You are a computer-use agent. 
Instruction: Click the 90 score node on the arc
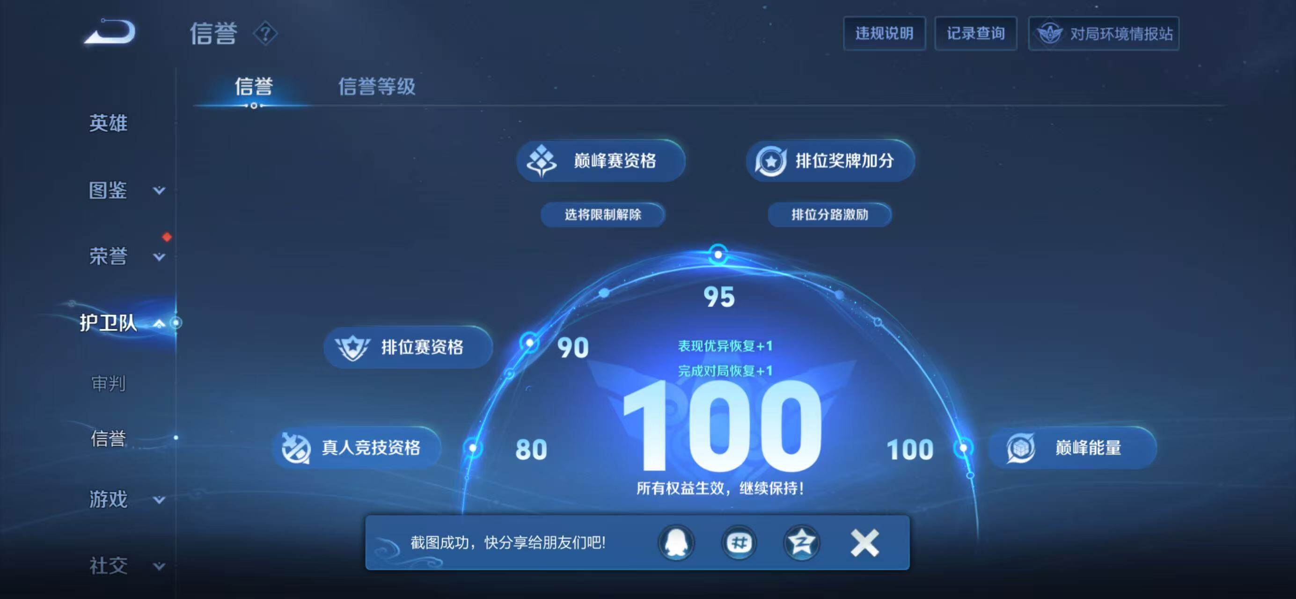(x=529, y=343)
